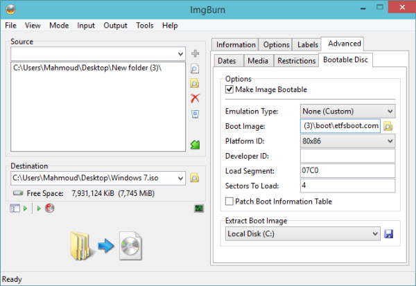Open the View menu
This screenshot has height=286, width=416.
tap(33, 26)
